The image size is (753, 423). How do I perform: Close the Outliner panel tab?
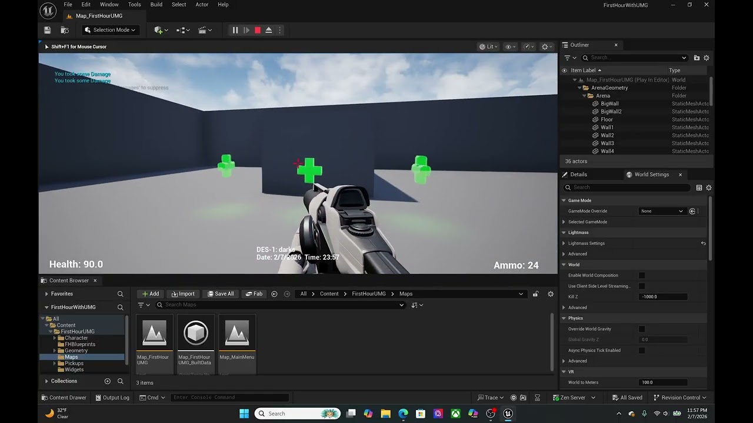(x=616, y=45)
